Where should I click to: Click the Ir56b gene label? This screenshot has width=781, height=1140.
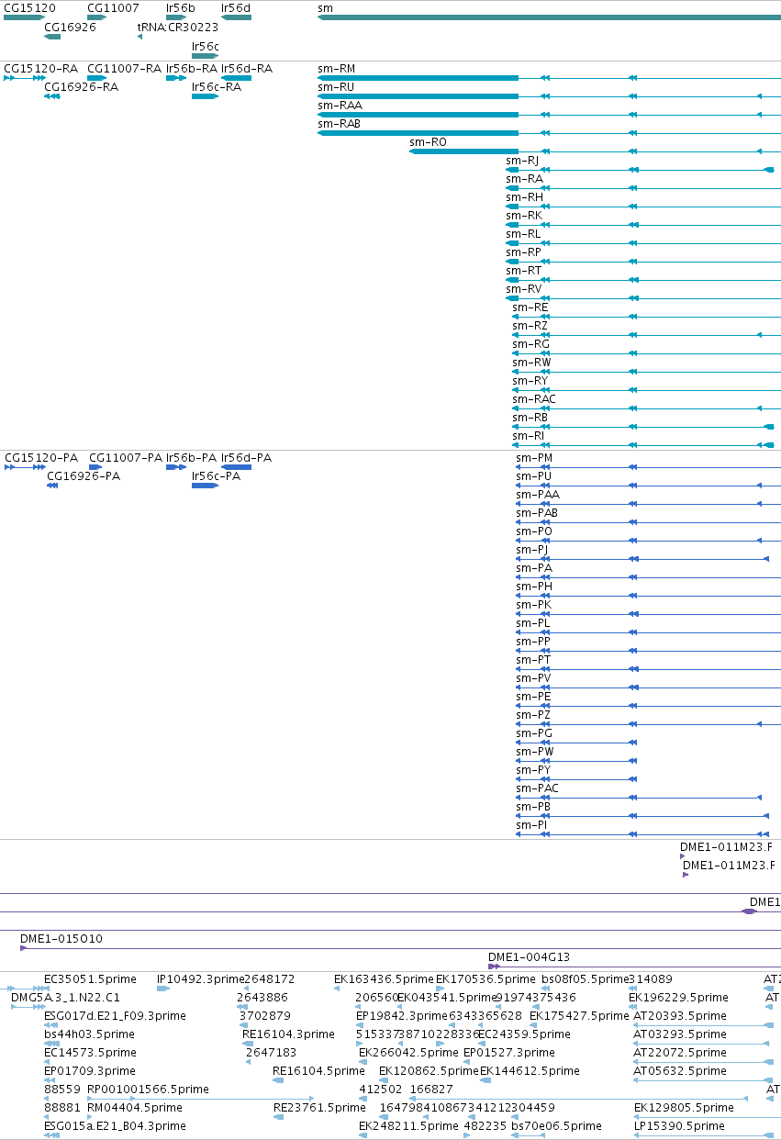pos(181,7)
